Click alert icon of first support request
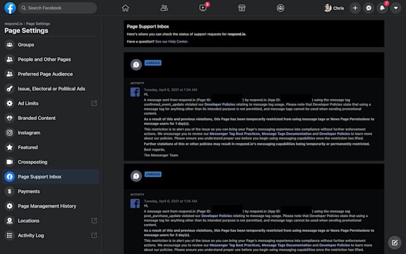 [136, 65]
